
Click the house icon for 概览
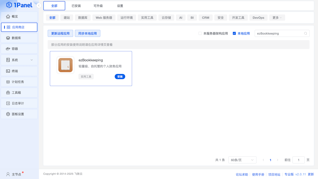tap(8, 16)
